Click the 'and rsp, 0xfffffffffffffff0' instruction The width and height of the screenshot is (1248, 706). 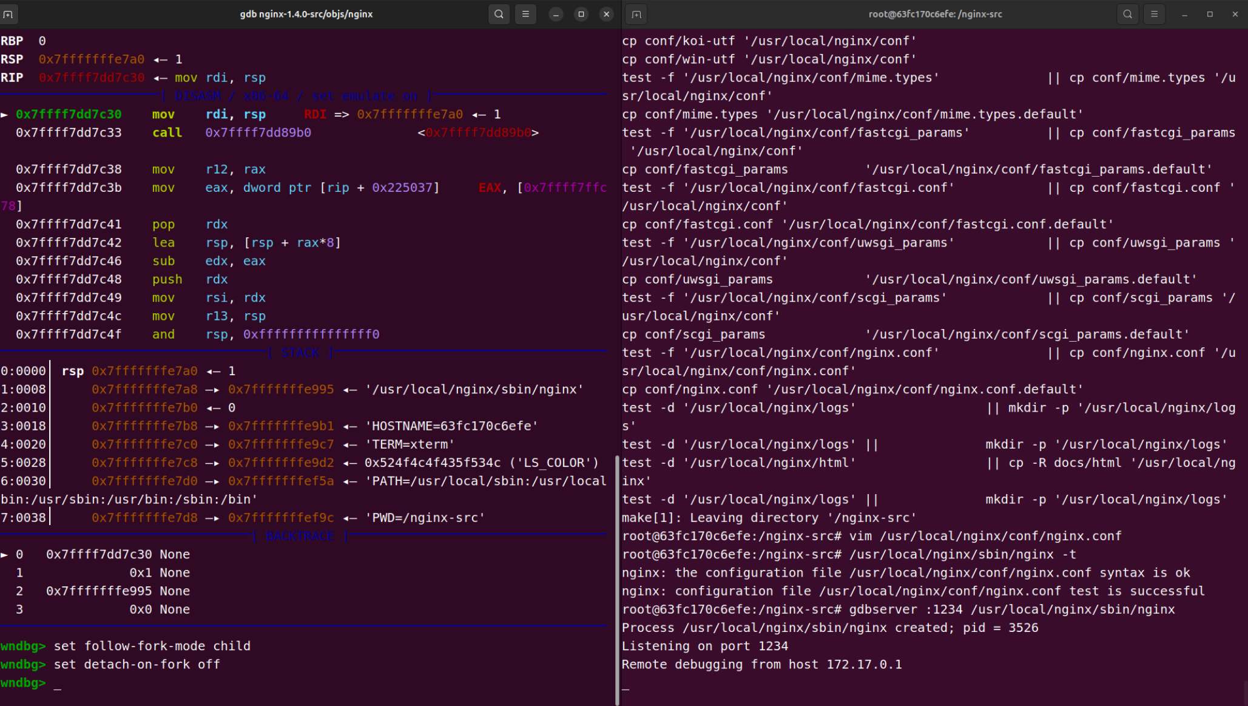click(x=198, y=334)
